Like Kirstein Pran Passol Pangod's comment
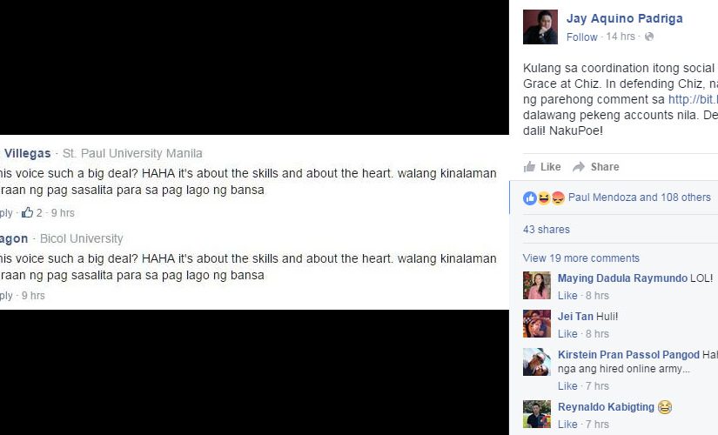This screenshot has width=718, height=435. click(567, 386)
